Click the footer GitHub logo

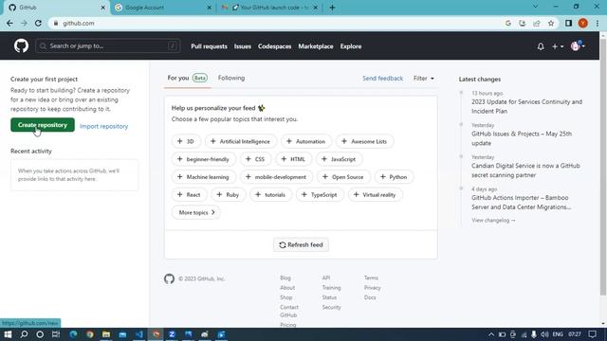click(169, 278)
